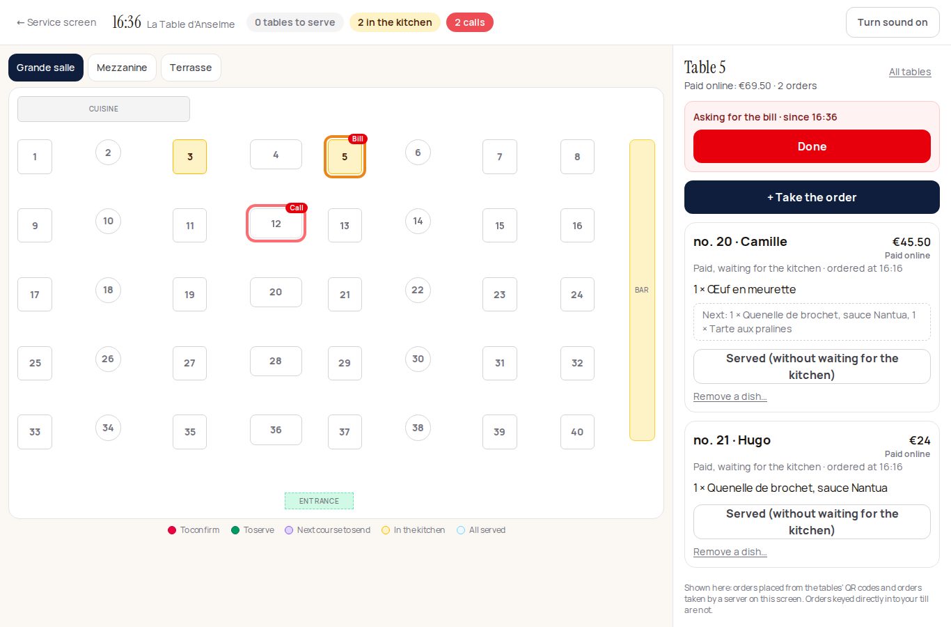Screen dimensions: 951x627
Task: Select table 16
Action: click(577, 226)
